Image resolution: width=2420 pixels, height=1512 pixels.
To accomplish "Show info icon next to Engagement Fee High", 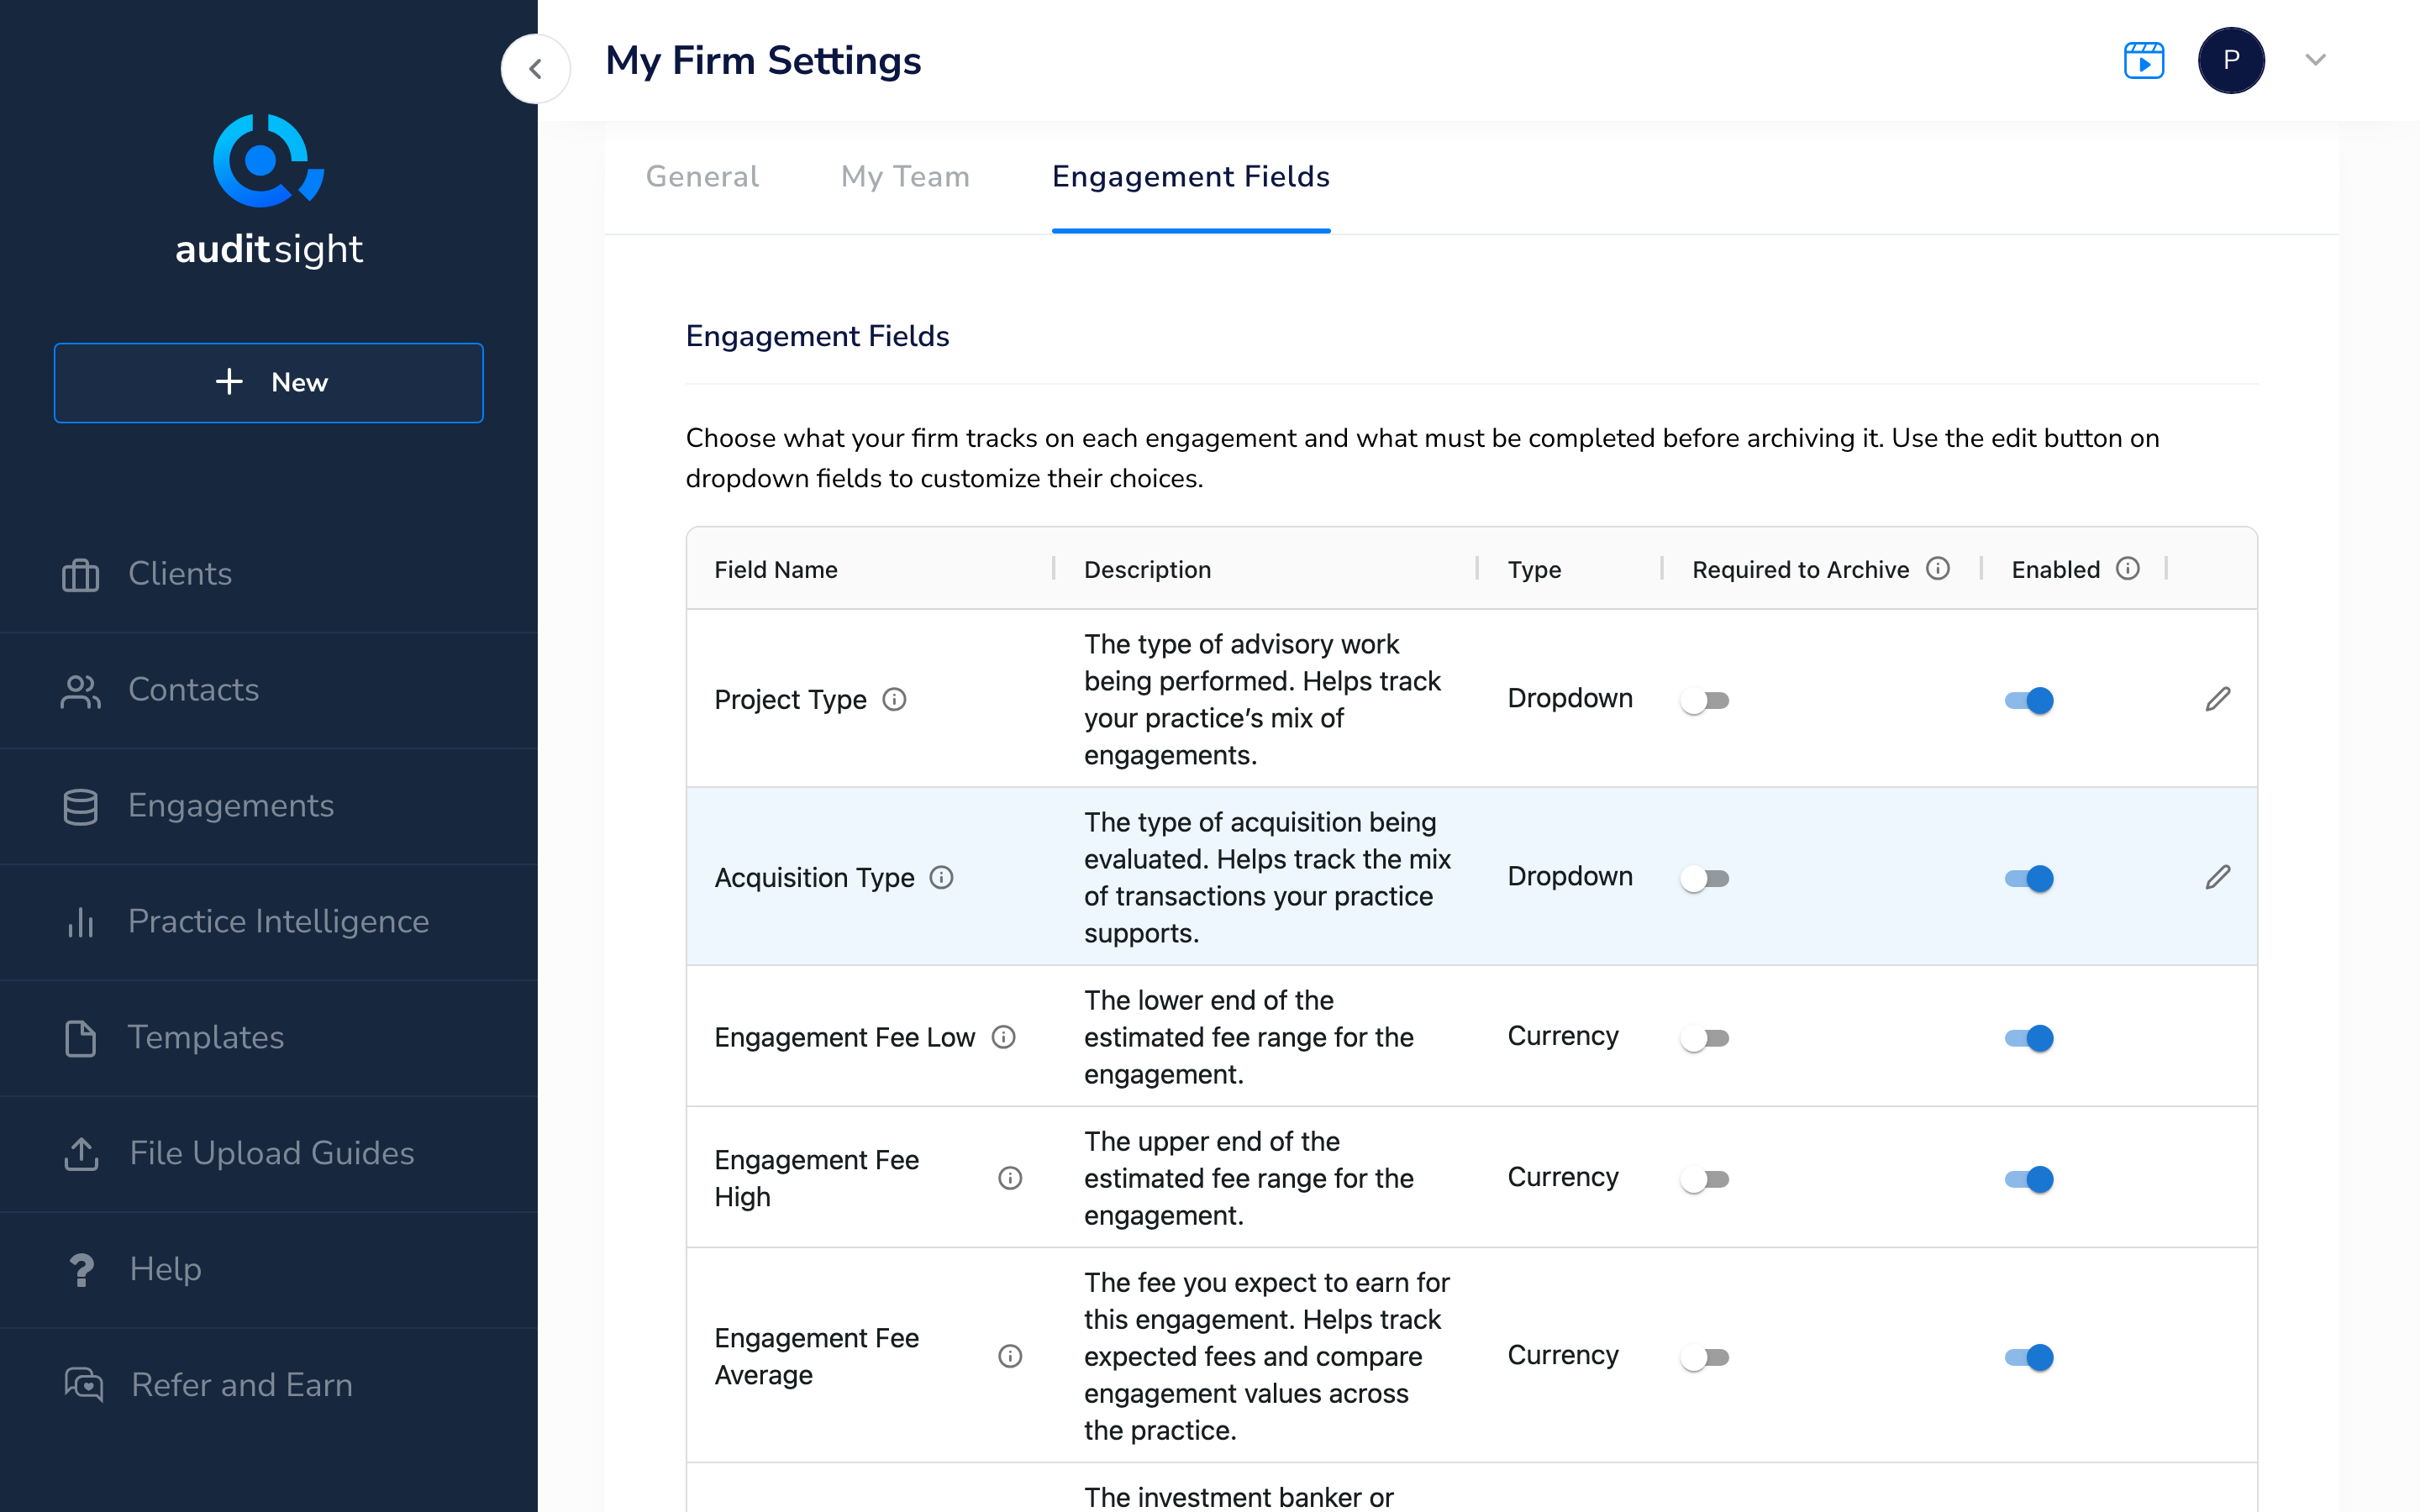I will point(1010,1178).
